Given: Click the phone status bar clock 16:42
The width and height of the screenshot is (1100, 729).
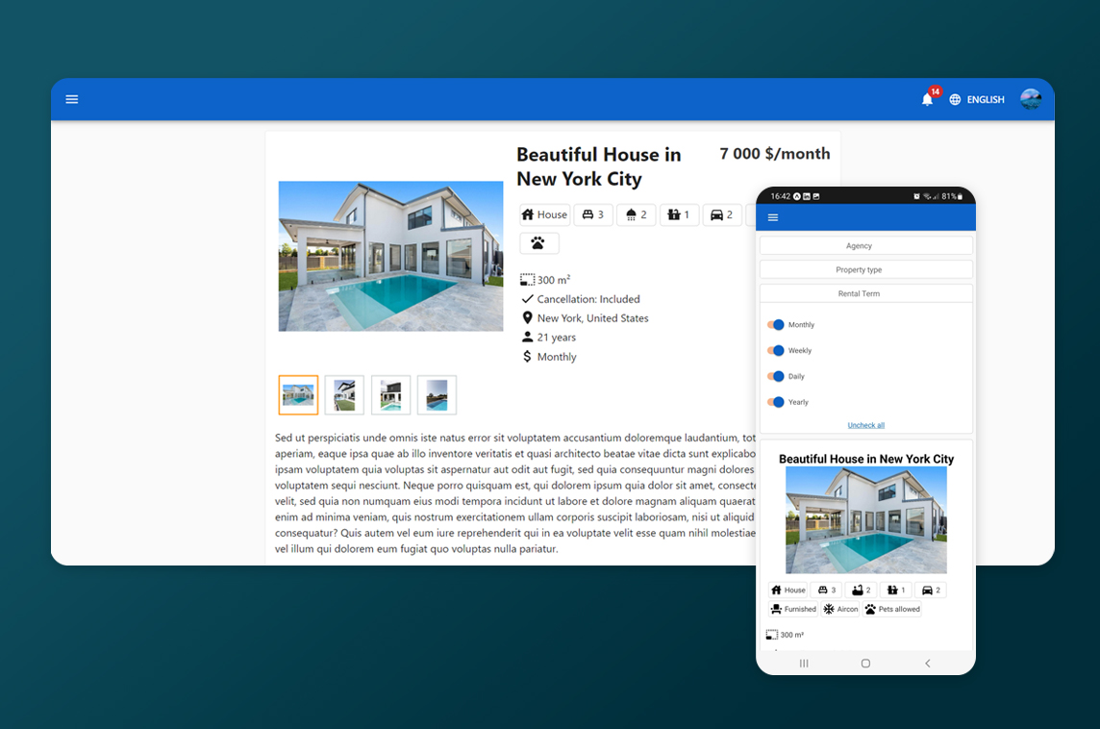Looking at the screenshot, I should (x=780, y=196).
